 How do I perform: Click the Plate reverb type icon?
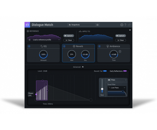(109, 80)
